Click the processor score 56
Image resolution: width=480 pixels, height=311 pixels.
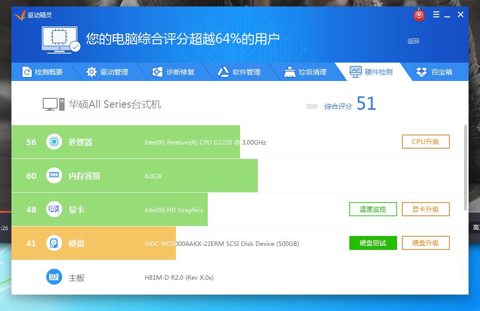tap(31, 142)
